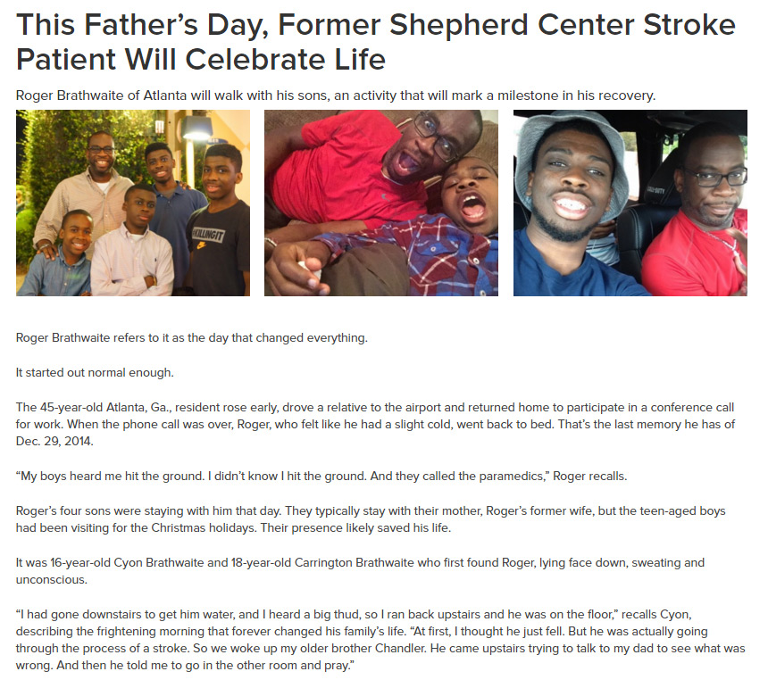This screenshot has width=768, height=680.
Task: Open the family group photo with four sons
Action: point(133,203)
